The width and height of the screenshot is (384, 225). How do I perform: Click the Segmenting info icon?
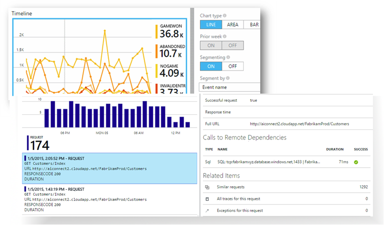228,57
